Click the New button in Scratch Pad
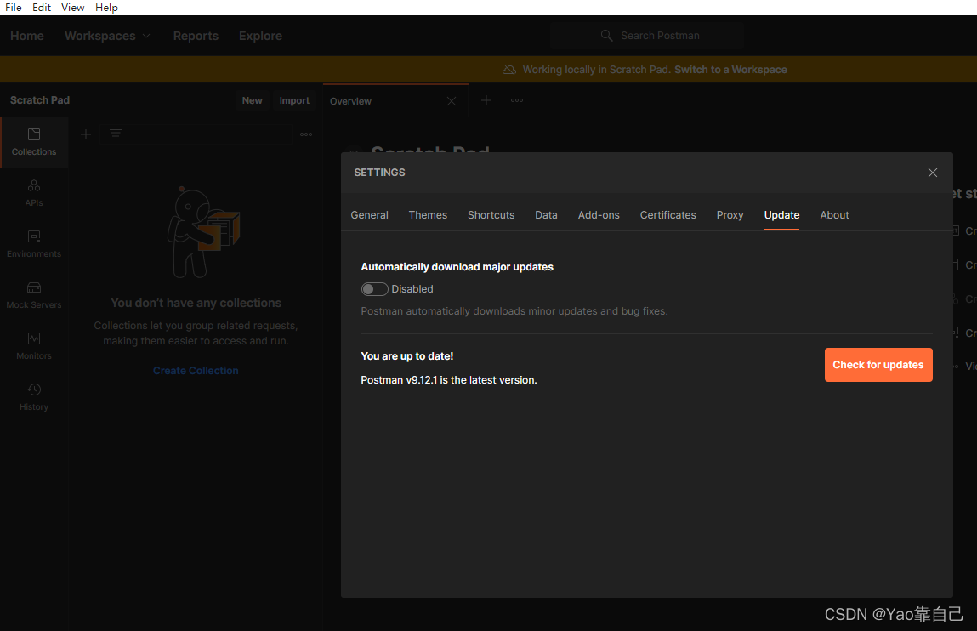Screen dimensions: 977x631 point(253,100)
